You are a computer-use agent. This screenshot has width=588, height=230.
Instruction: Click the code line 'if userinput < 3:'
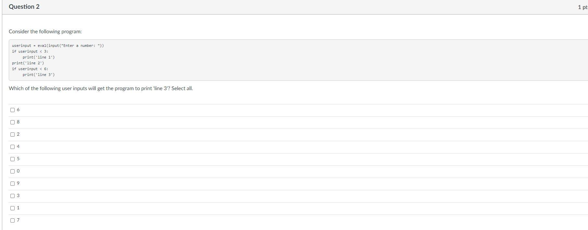click(30, 51)
